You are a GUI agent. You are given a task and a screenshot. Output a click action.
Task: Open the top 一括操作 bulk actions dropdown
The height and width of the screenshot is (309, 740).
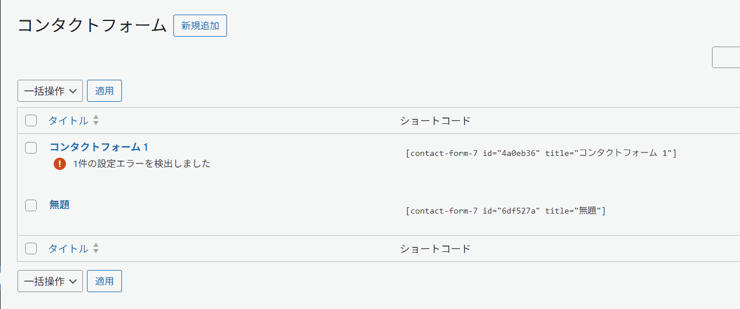point(50,91)
